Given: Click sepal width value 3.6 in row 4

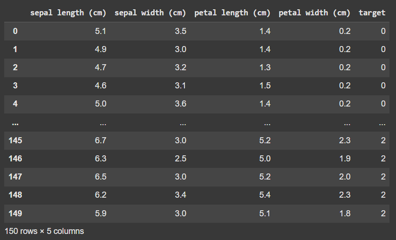Looking at the screenshot, I should (x=180, y=104).
